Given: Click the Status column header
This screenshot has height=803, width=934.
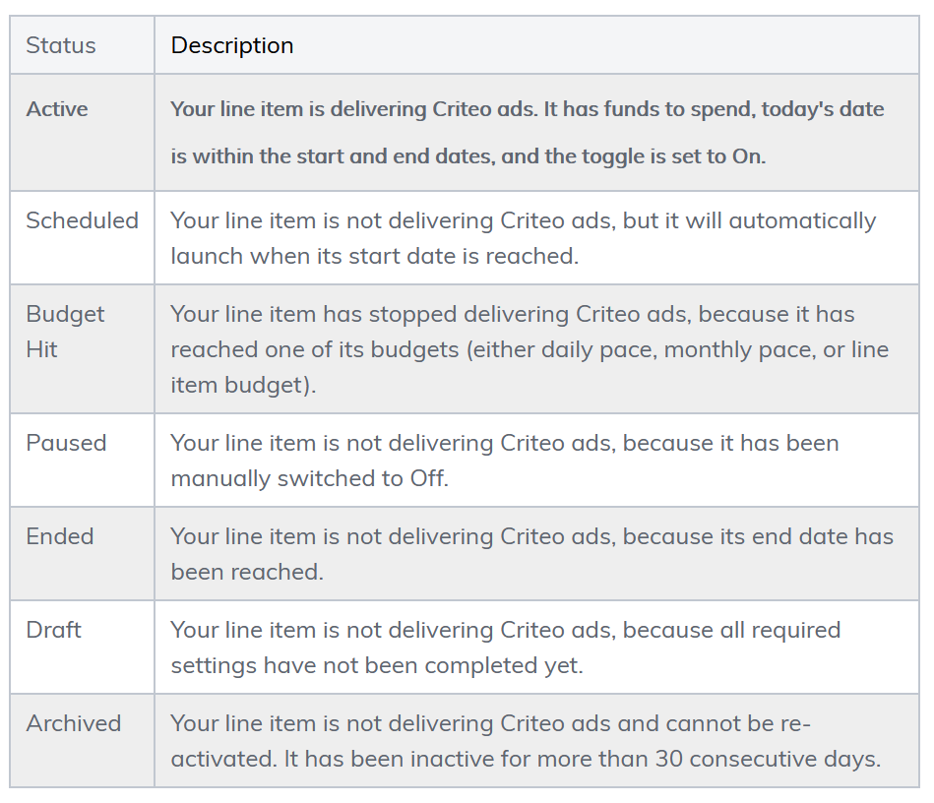Looking at the screenshot, I should (x=61, y=45).
